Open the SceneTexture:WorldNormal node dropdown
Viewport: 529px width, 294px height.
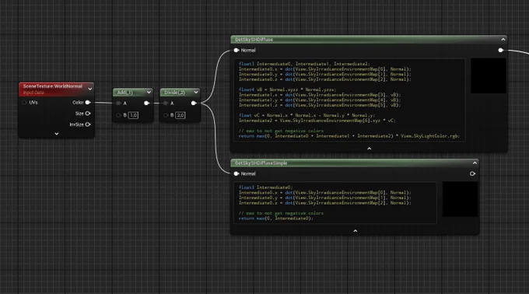point(90,89)
